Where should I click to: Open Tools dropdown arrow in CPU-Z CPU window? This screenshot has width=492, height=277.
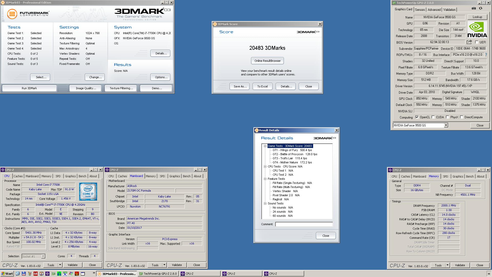[x=60, y=265]
